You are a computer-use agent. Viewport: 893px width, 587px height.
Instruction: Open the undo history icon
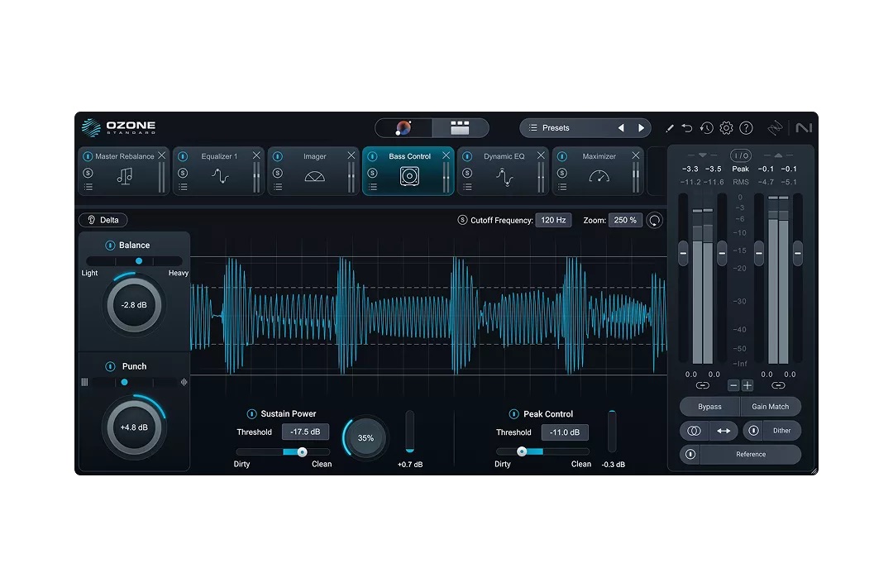(706, 128)
